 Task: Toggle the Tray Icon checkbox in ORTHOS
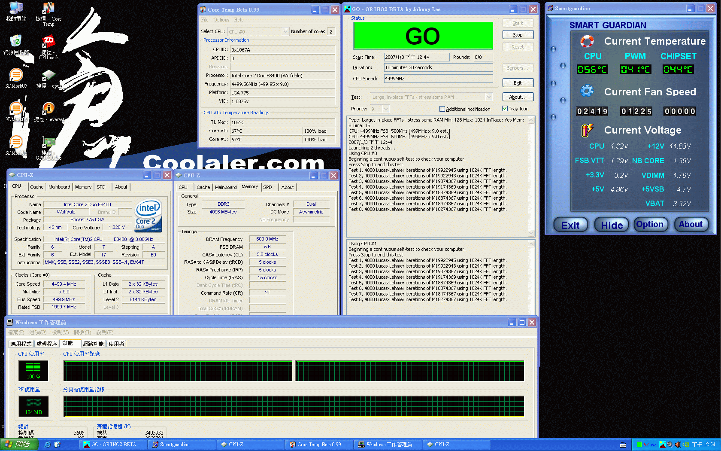coord(505,109)
